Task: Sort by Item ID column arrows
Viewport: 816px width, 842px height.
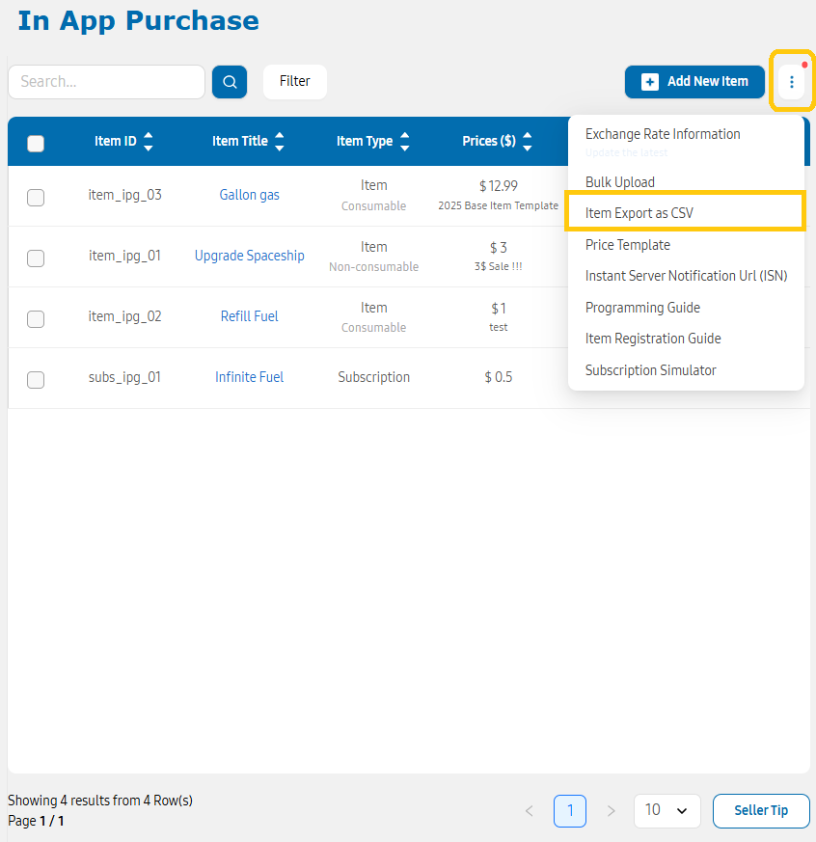Action: [x=149, y=141]
